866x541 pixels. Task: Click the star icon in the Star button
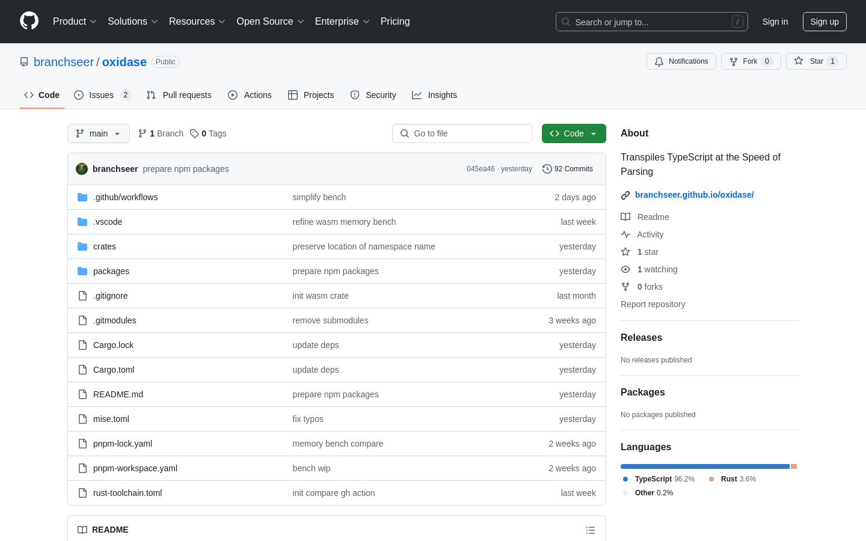(x=799, y=61)
